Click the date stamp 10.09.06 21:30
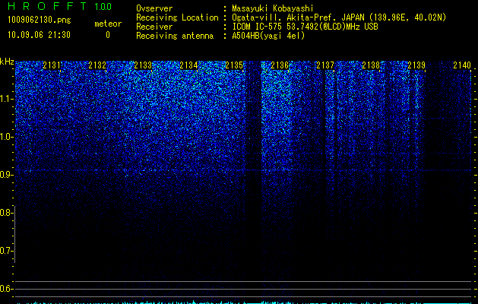The height and width of the screenshot is (304, 478). tap(39, 35)
